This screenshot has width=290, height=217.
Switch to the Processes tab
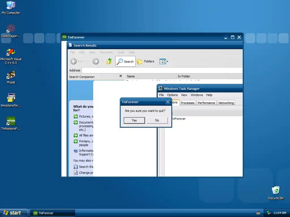(187, 103)
